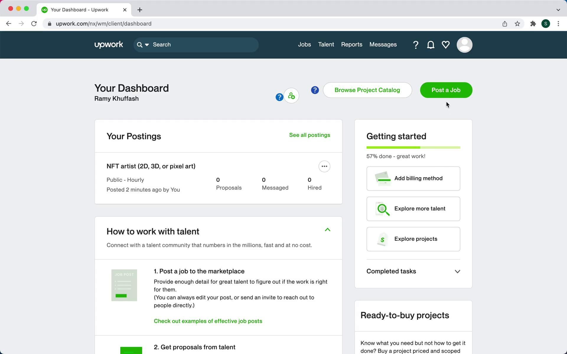Bookmark this page with the star icon

[517, 24]
